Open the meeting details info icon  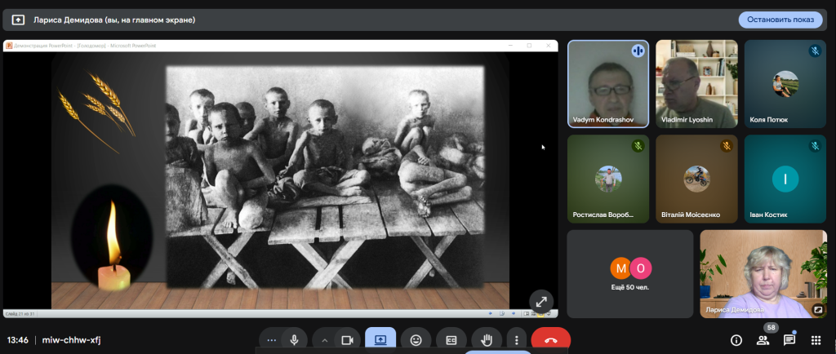coord(736,340)
